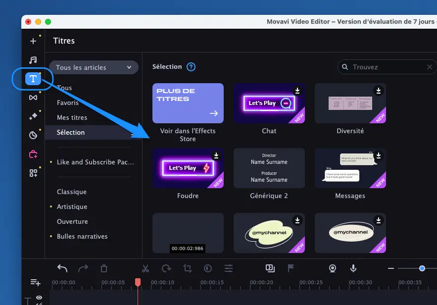The height and width of the screenshot is (305, 437).
Task: Download the Diversité title preset
Action: tap(379, 91)
